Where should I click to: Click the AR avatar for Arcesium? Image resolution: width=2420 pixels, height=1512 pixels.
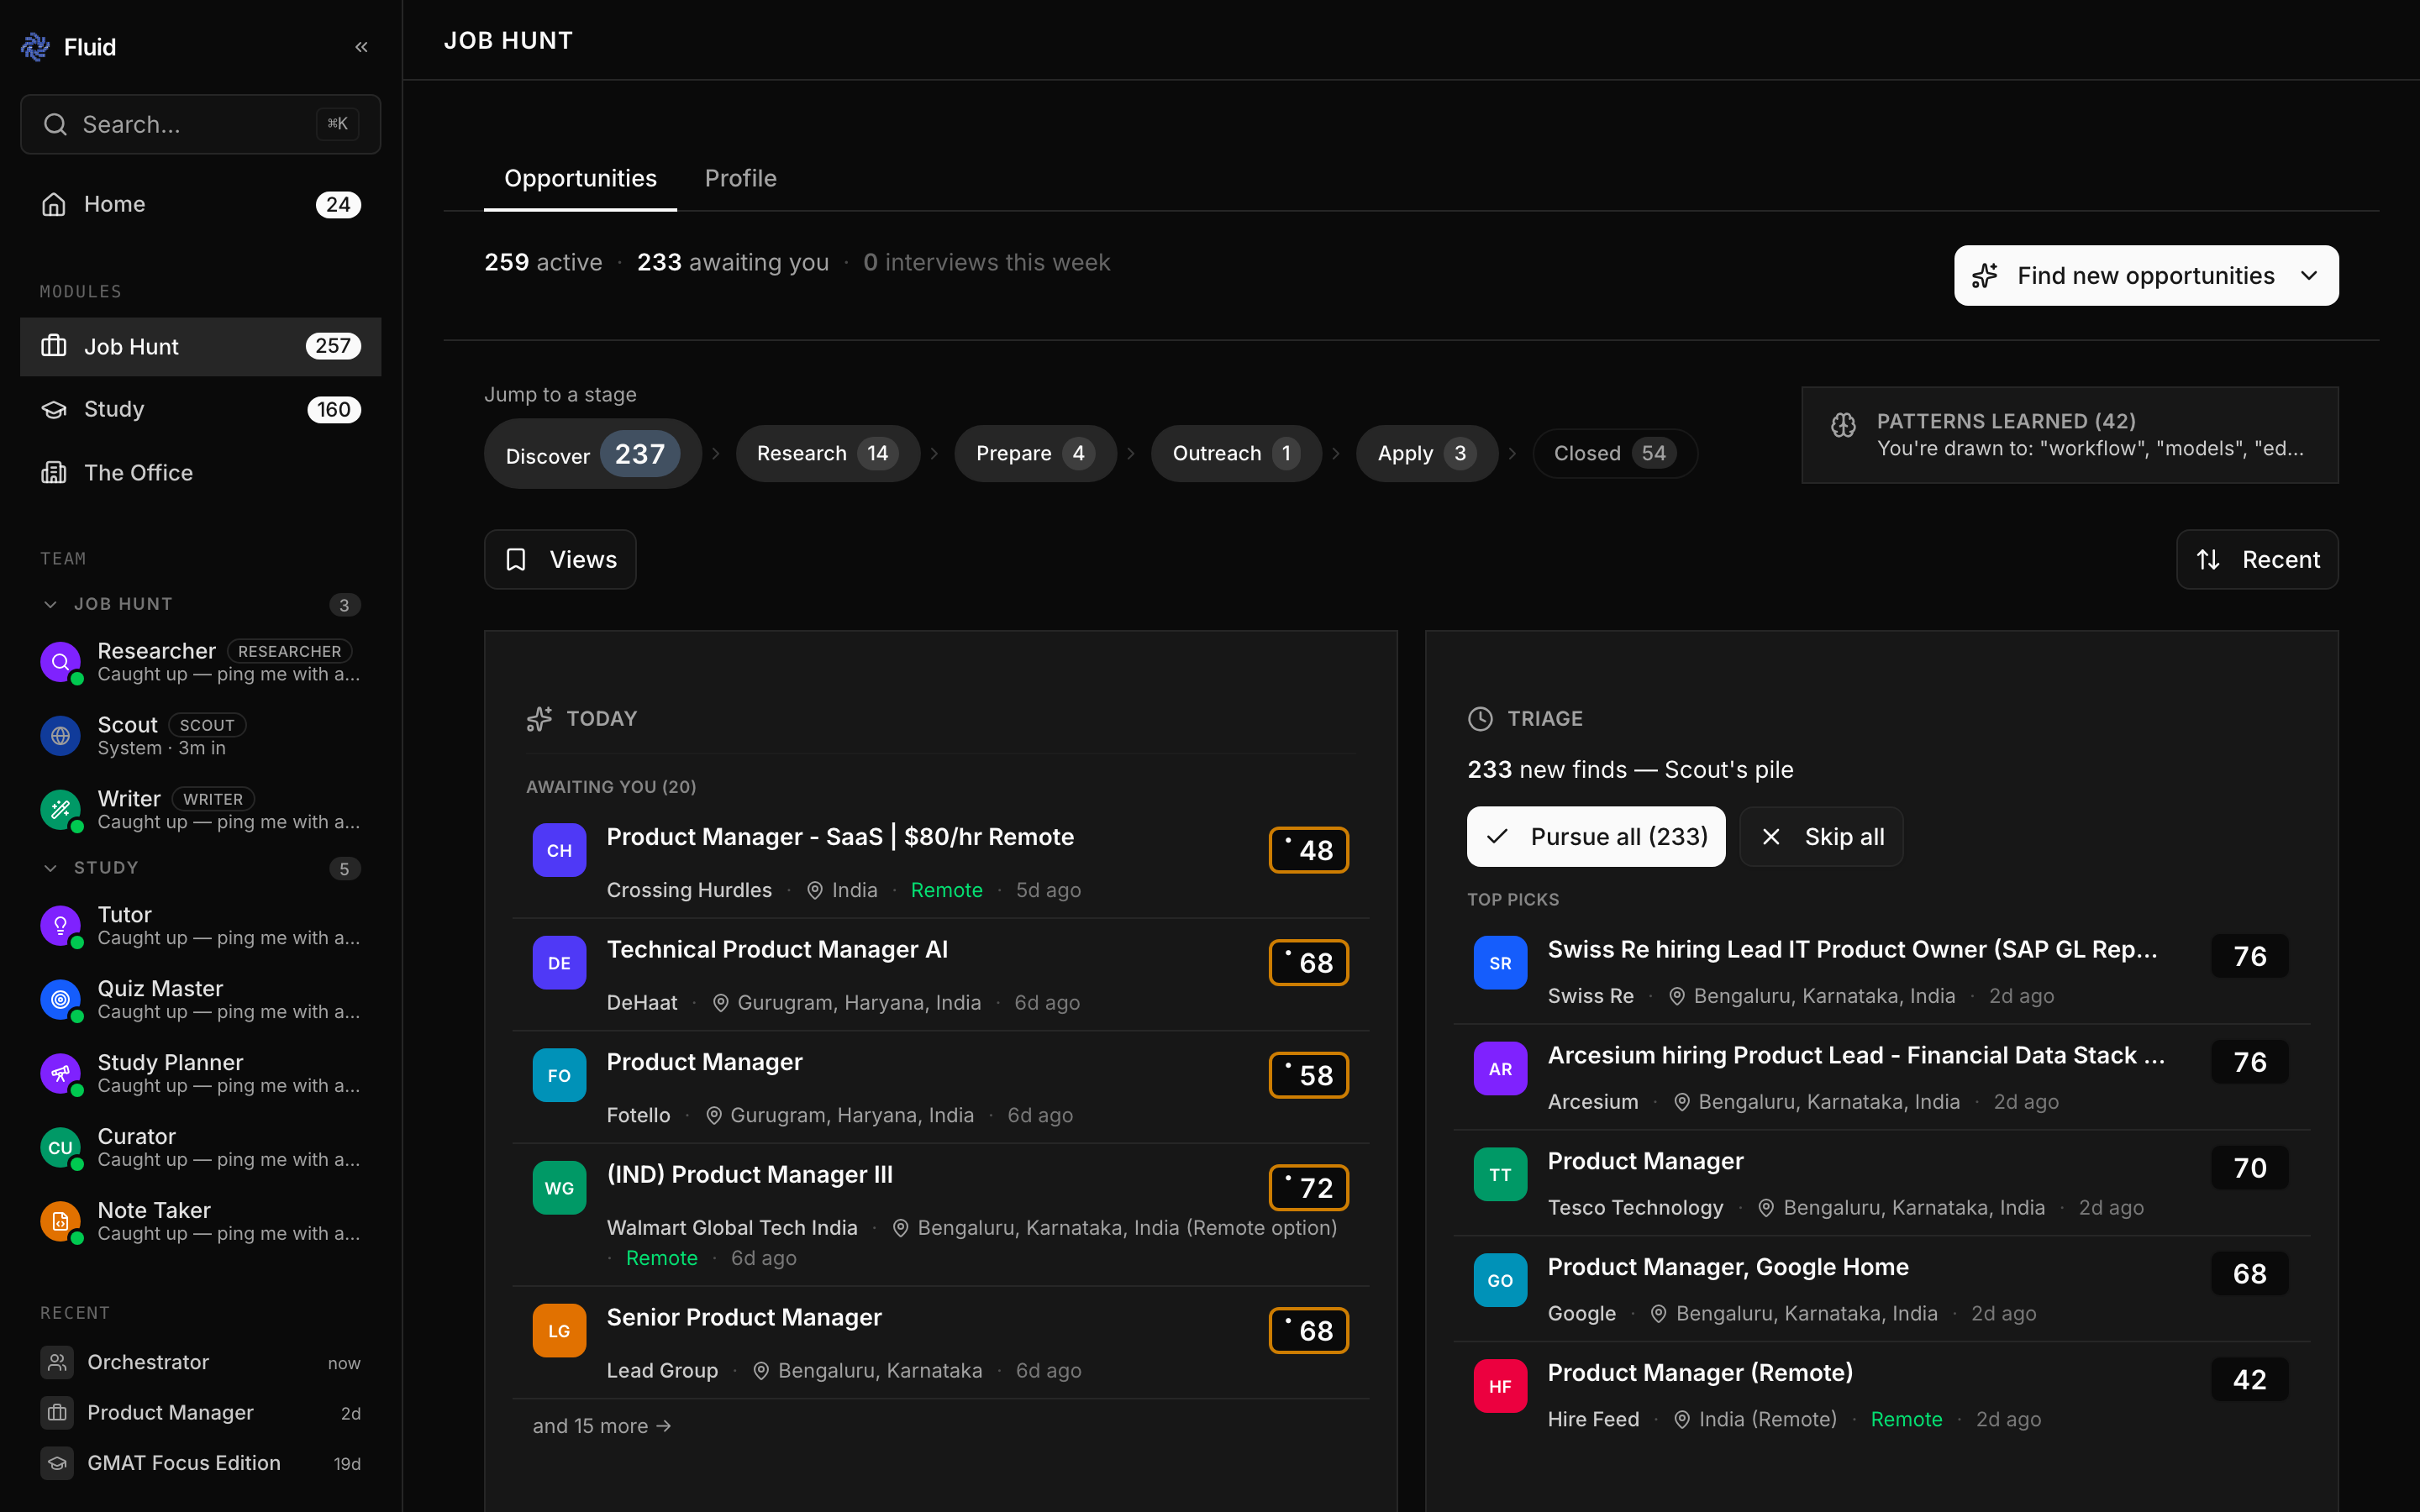point(1500,1069)
